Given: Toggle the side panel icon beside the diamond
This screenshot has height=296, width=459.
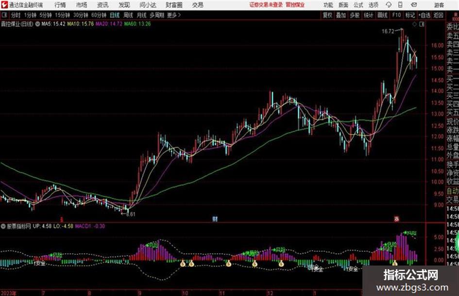Looking at the screenshot, I should 422,24.
